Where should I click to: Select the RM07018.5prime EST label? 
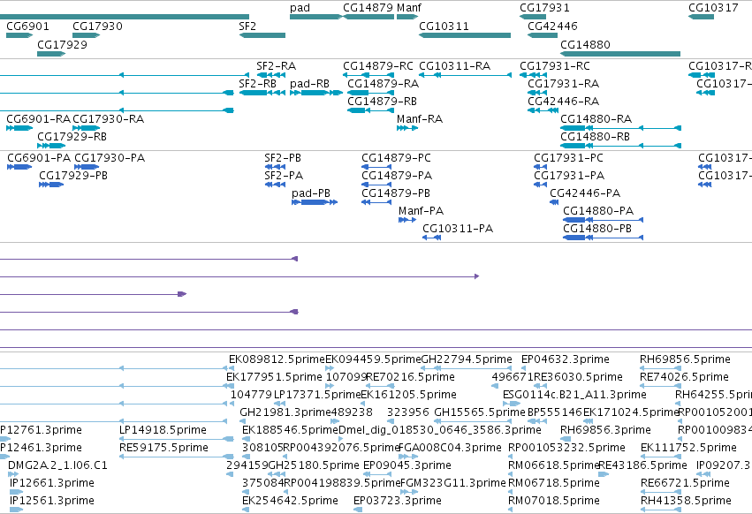point(553,501)
